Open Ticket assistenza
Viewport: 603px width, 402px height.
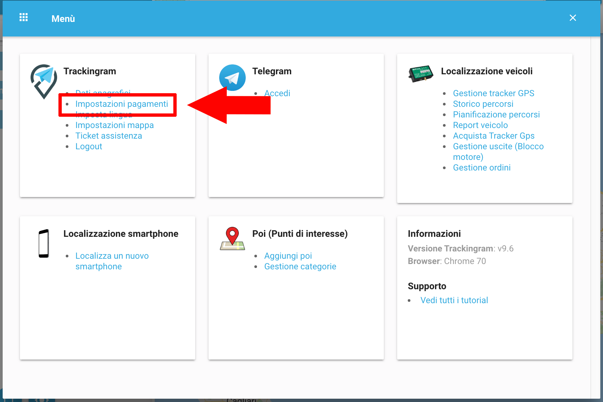(x=109, y=136)
